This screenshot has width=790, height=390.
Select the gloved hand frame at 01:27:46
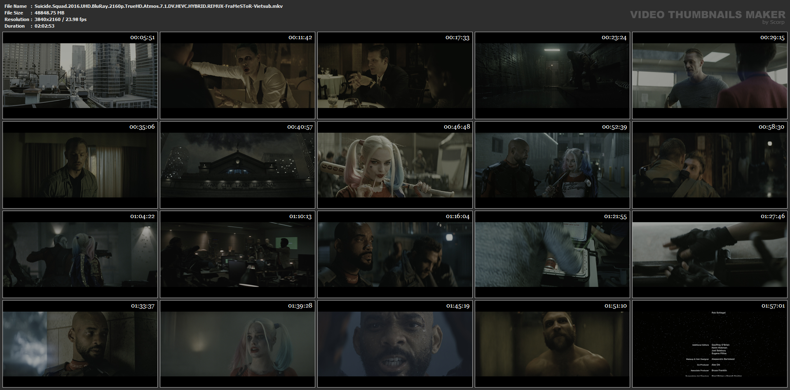(x=710, y=254)
